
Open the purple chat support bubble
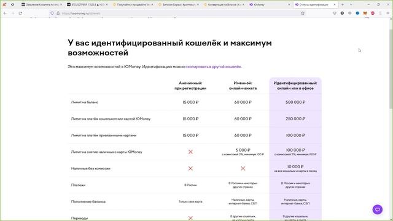pyautogui.click(x=378, y=209)
